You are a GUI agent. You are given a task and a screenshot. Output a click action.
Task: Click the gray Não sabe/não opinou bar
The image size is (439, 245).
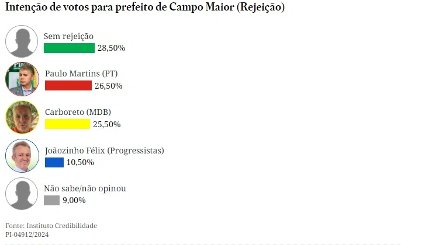tap(51, 200)
